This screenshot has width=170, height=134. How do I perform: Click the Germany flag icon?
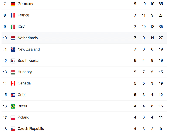(13, 4)
